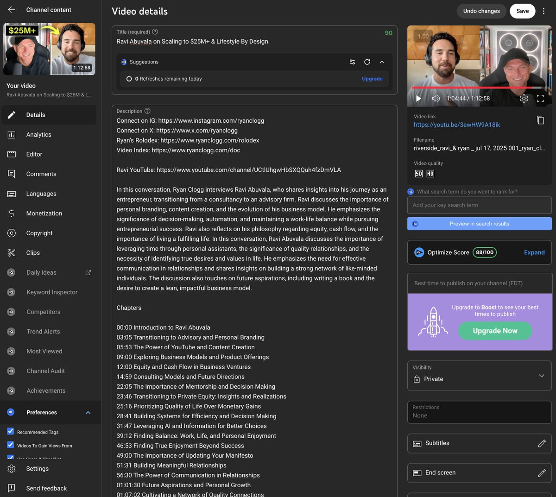Collapse the Preferences section
This screenshot has height=497, width=556.
(88, 412)
